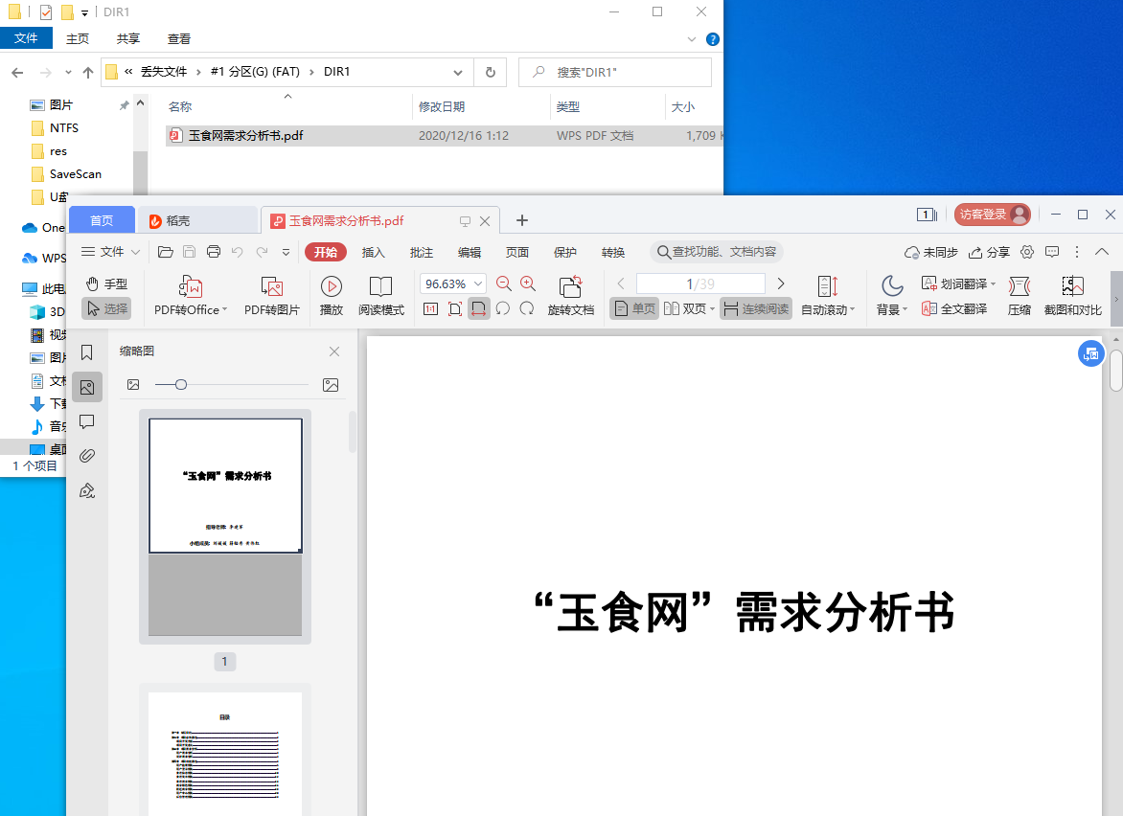Click the red 开始 button

325,252
